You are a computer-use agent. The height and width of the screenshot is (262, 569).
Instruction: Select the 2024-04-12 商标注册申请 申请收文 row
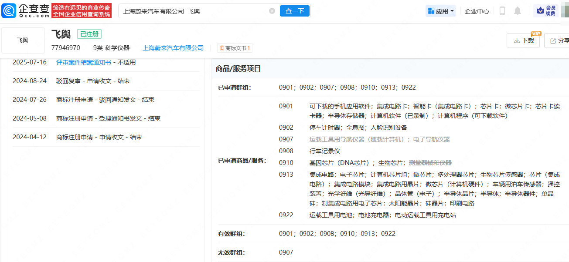coord(99,137)
